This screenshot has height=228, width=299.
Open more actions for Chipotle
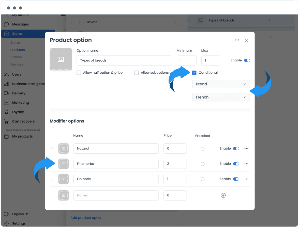point(246,179)
